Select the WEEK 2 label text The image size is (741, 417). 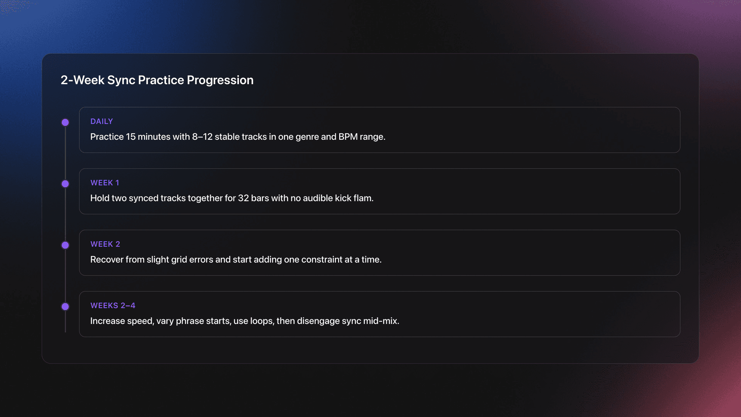(x=105, y=244)
